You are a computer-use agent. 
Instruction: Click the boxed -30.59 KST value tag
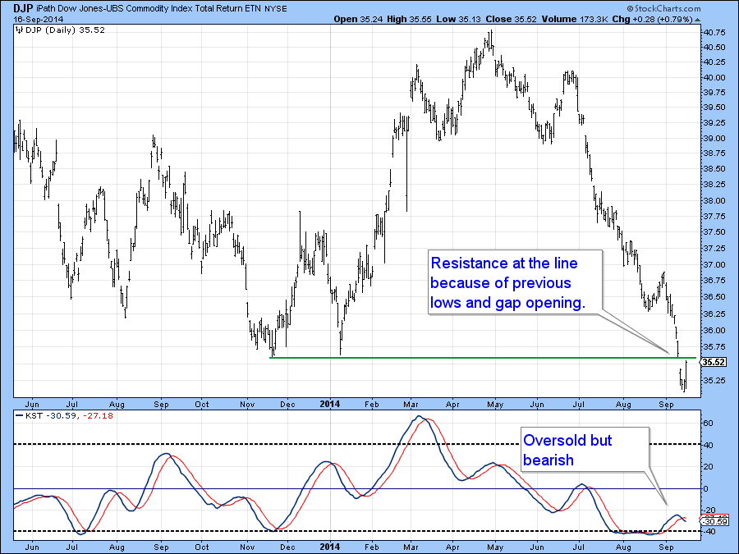pyautogui.click(x=715, y=521)
